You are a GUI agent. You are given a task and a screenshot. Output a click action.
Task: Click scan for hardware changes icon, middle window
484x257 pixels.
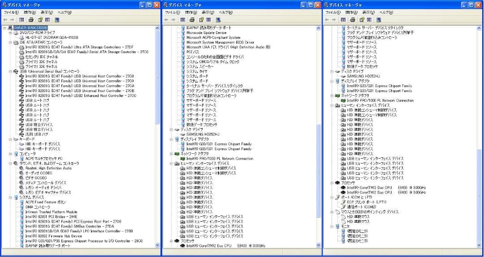click(x=218, y=20)
